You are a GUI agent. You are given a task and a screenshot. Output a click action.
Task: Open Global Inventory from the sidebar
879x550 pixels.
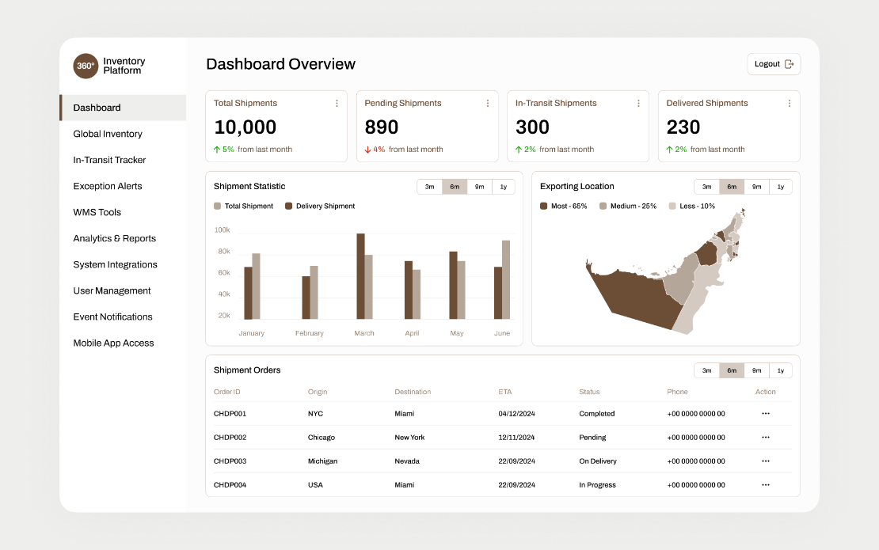click(x=108, y=134)
